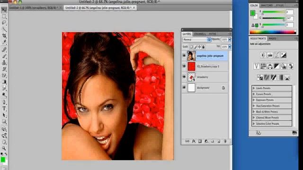The image size is (303, 170).
Task: Select the Eraser tool
Action: click(4, 76)
